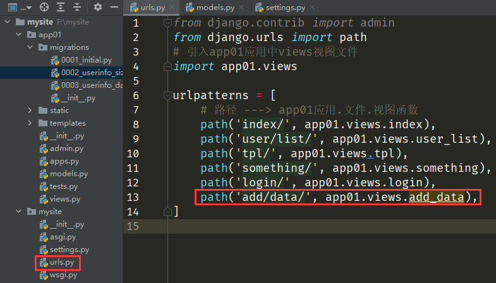This screenshot has width=496, height=283.
Task: Fold the urlpatterns list at line 6
Action: click(x=167, y=95)
